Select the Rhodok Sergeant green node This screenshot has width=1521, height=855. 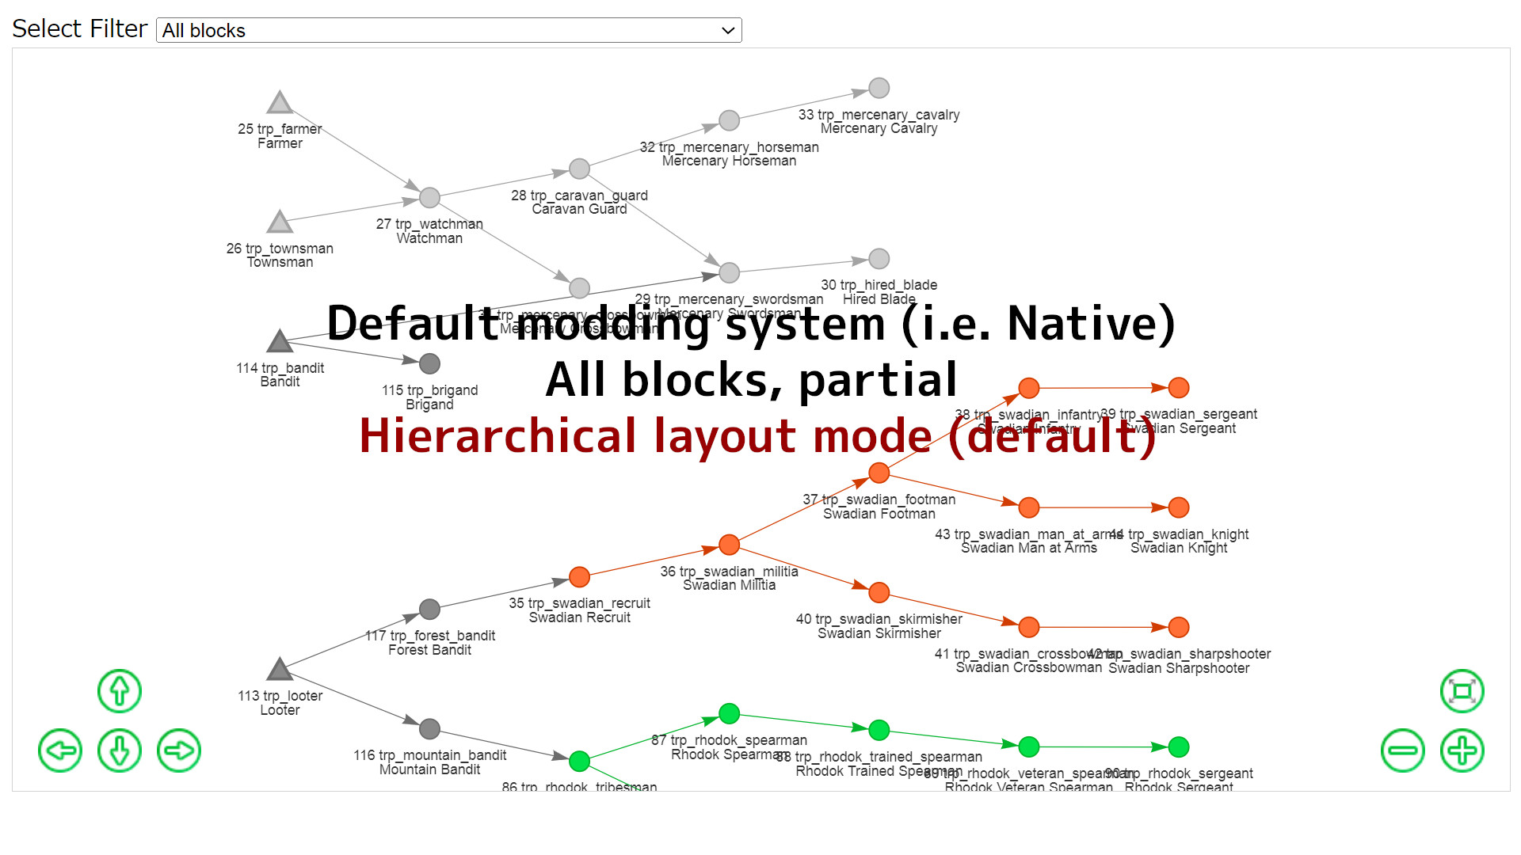click(1179, 747)
